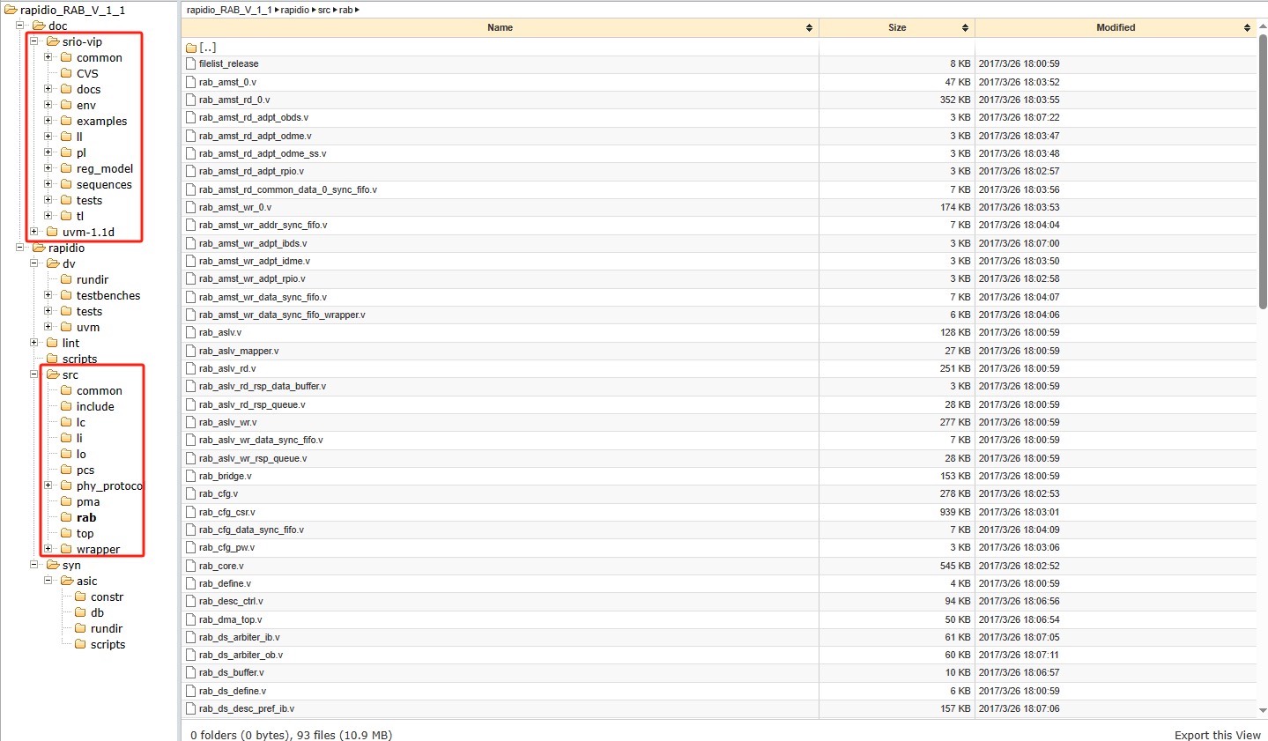Select the uvm folder icon under dv
The width and height of the screenshot is (1268, 741).
pos(66,327)
